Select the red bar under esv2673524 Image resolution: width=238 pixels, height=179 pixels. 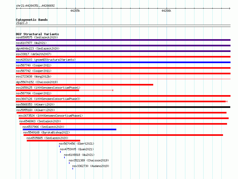pos(124,118)
